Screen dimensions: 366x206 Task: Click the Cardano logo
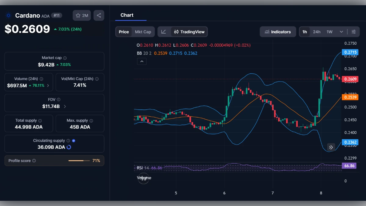click(x=8, y=15)
